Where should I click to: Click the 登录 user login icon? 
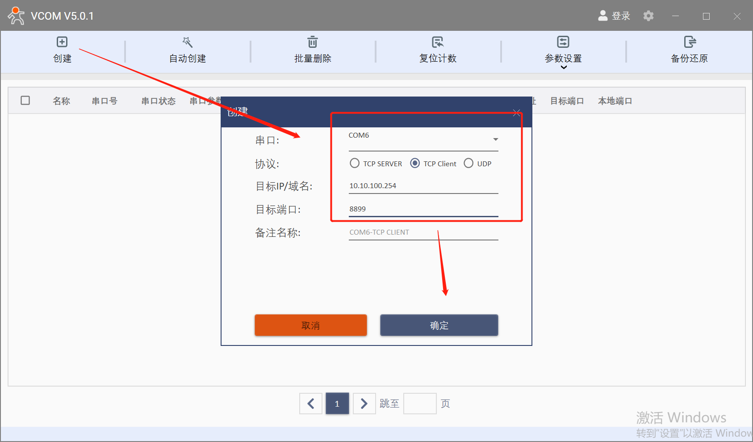tap(603, 16)
